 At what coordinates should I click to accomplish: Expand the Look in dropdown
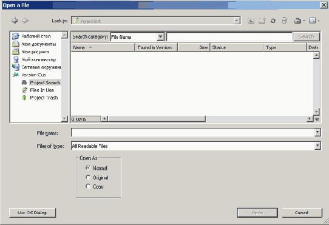[237, 21]
